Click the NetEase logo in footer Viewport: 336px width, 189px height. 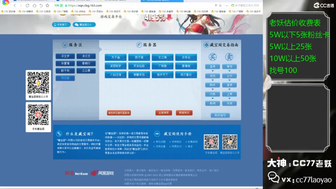pyautogui.click(x=77, y=173)
